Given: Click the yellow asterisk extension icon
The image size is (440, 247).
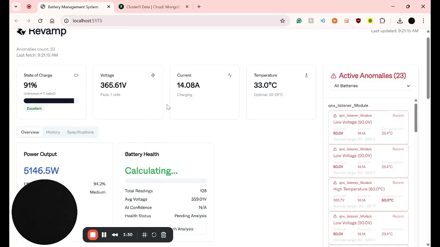Looking at the screenshot, I should click(x=370, y=21).
